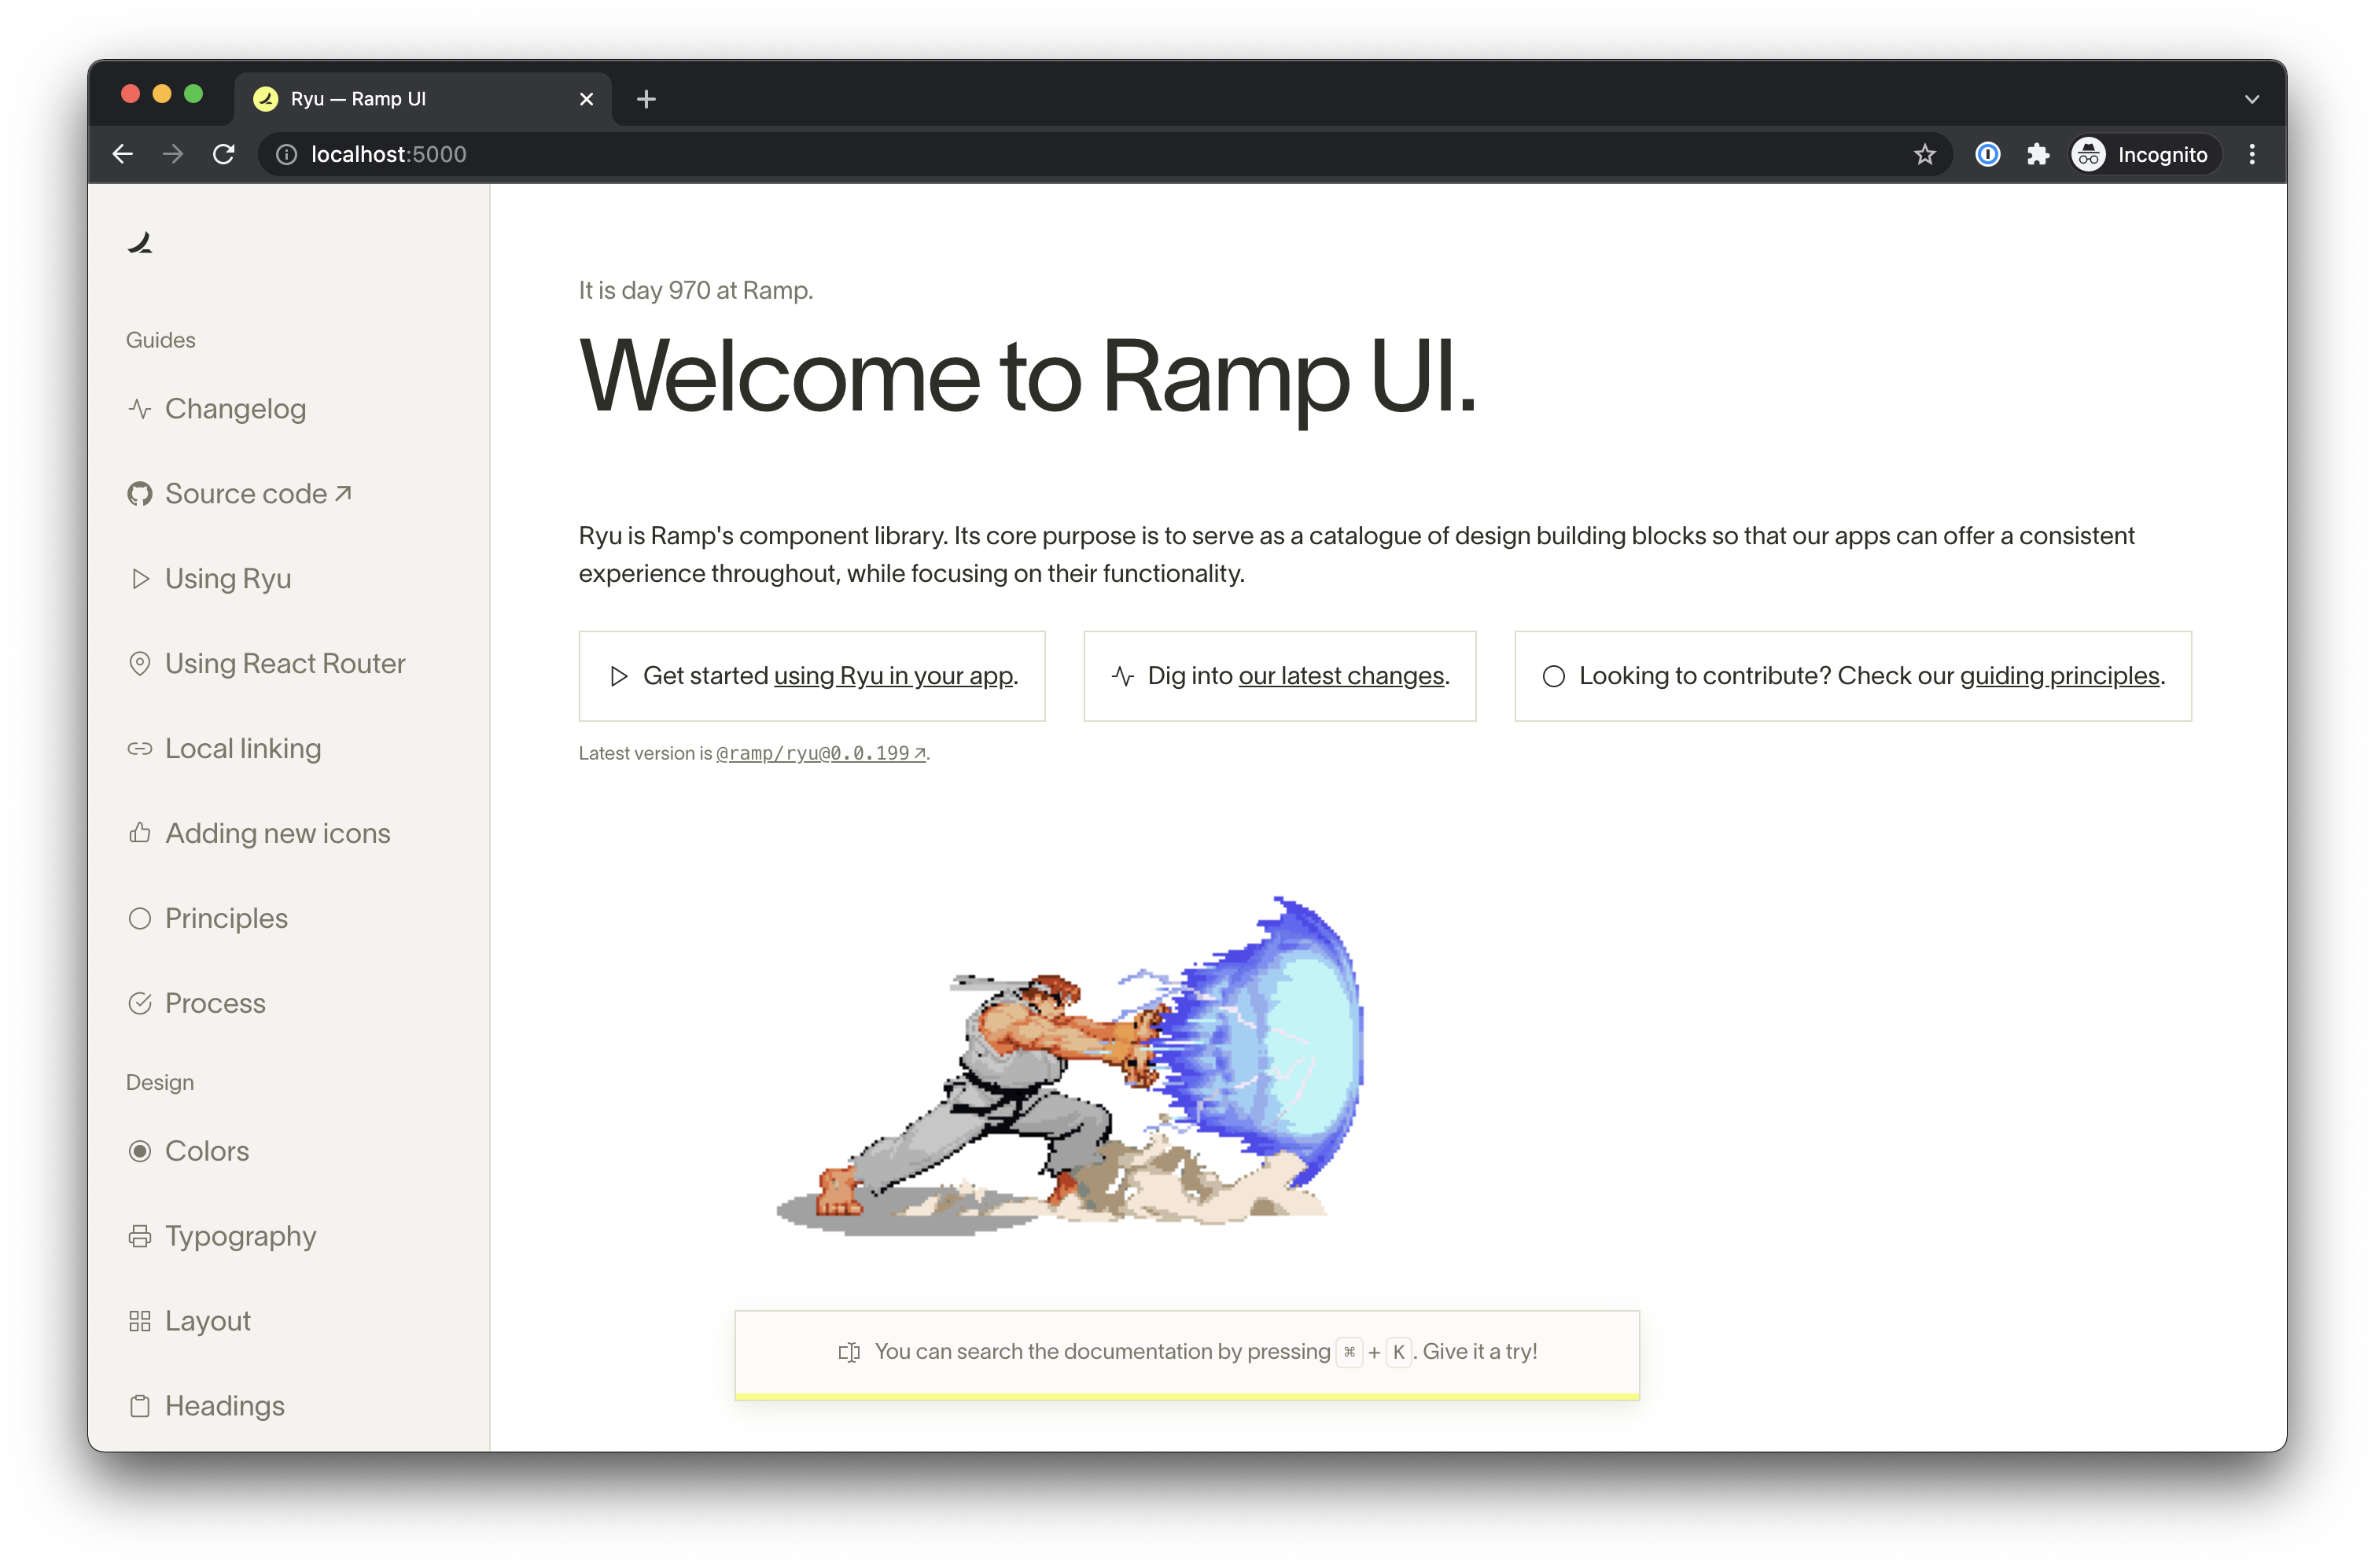Go to the Local linking guide
Viewport: 2375px width, 1568px height.
(243, 749)
